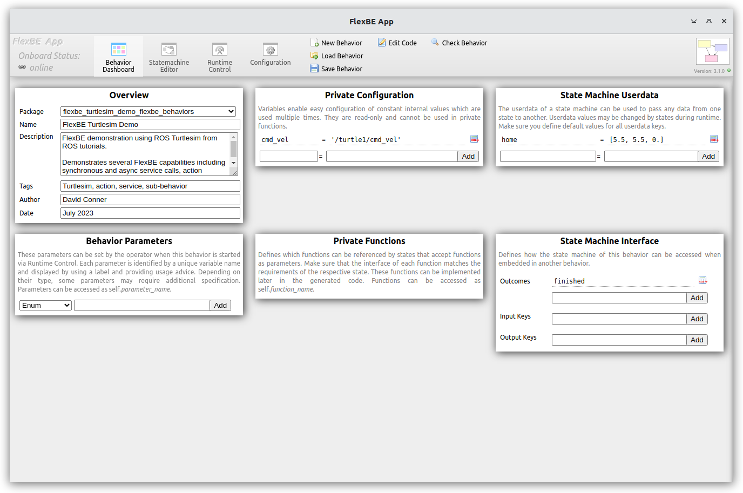The width and height of the screenshot is (743, 493).
Task: Maximize the FlexBE App window
Action: point(709,21)
